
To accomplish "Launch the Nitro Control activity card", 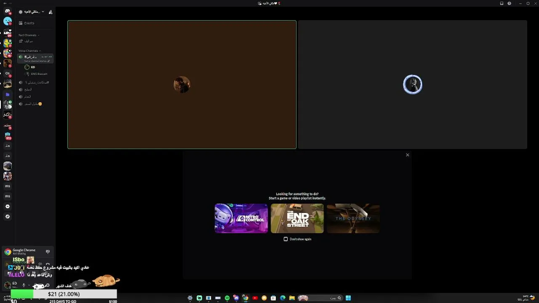I will [241, 218].
